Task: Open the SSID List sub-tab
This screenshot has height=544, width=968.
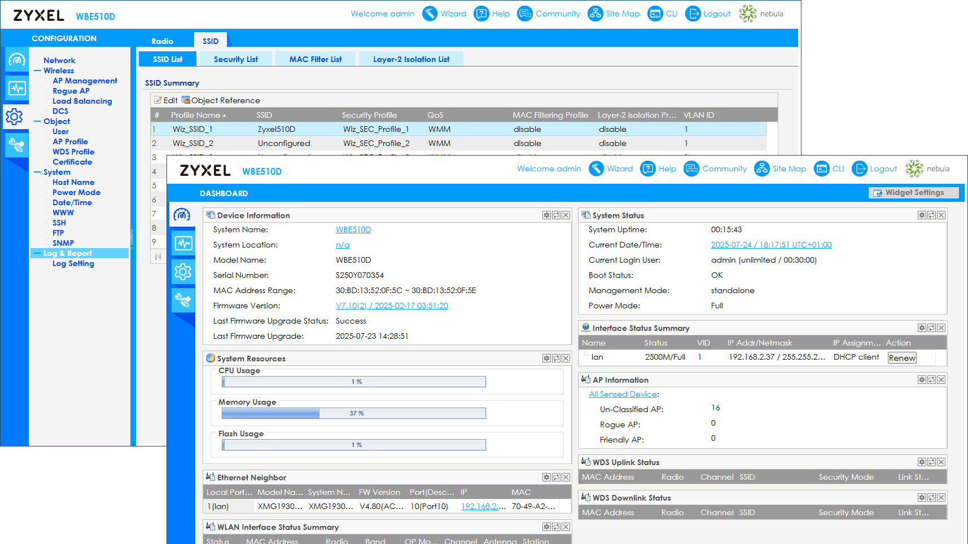Action: pos(168,59)
